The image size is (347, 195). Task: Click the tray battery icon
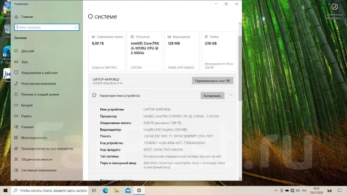tap(287, 191)
